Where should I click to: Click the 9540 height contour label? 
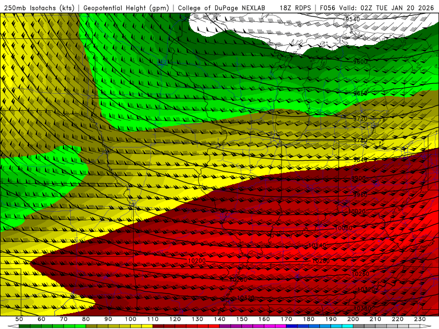point(352,19)
